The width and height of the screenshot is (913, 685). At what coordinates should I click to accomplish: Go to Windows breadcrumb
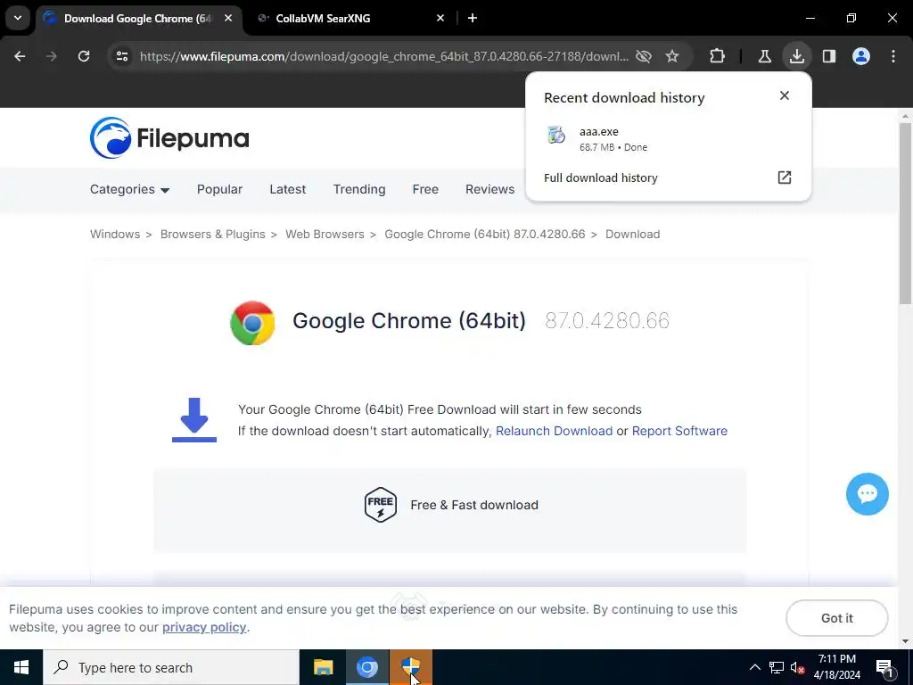[115, 235]
